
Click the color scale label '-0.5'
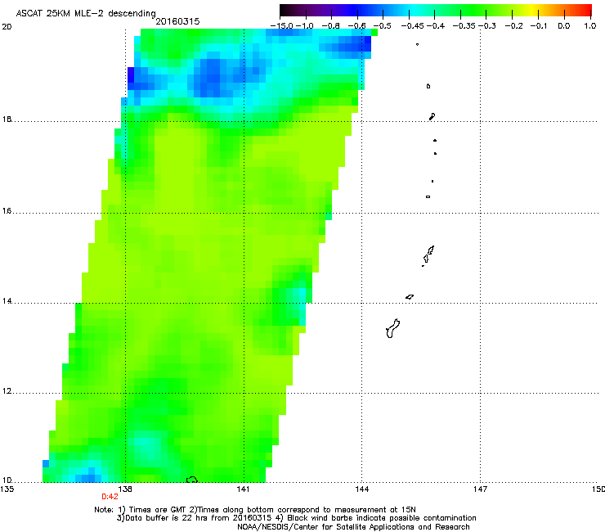(x=383, y=26)
